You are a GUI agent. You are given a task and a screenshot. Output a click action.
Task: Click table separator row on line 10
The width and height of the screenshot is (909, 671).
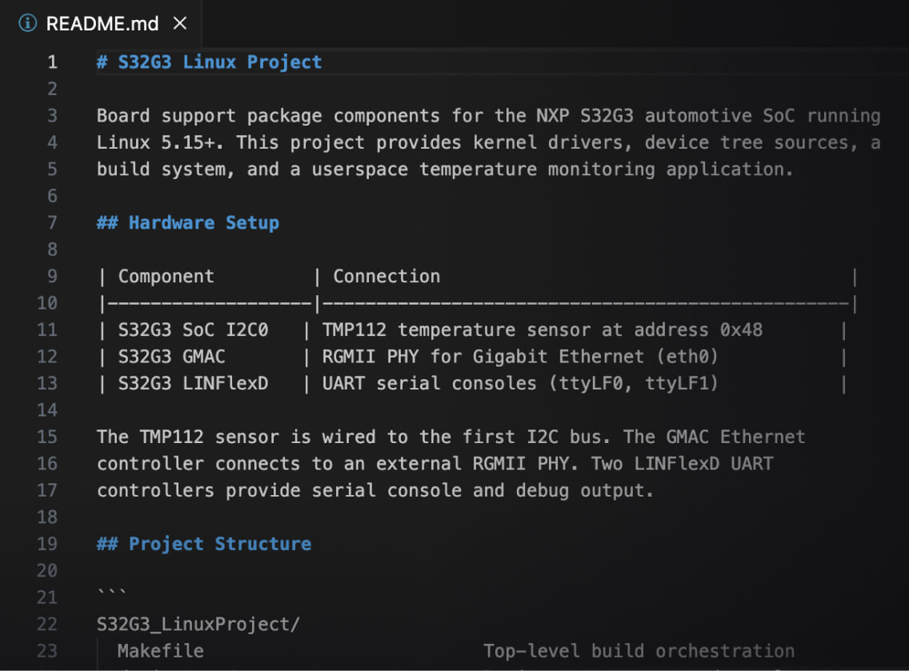click(478, 303)
